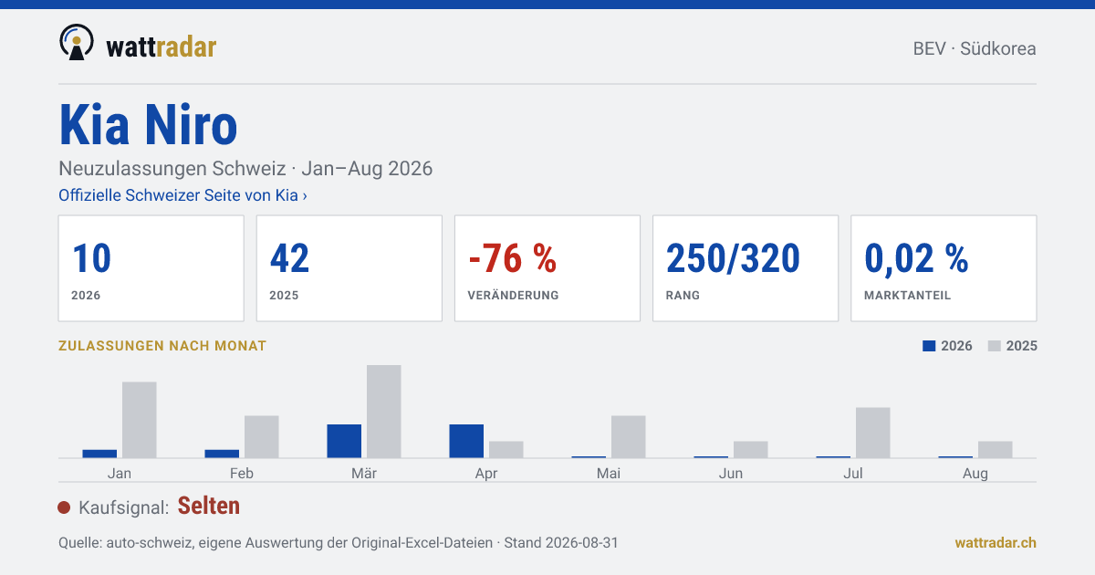1095x575 pixels.
Task: Visit the wattradar.ch link in the footer
Action: (x=996, y=542)
